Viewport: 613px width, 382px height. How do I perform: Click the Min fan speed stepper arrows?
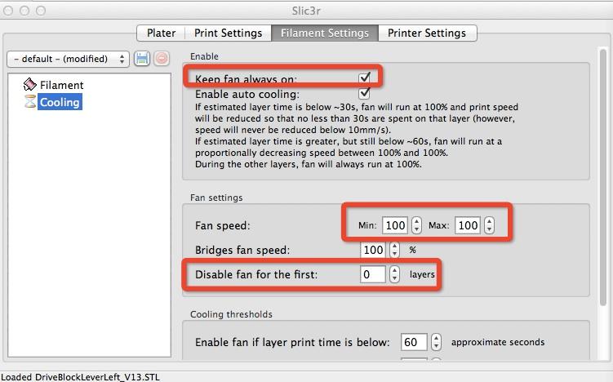point(417,225)
